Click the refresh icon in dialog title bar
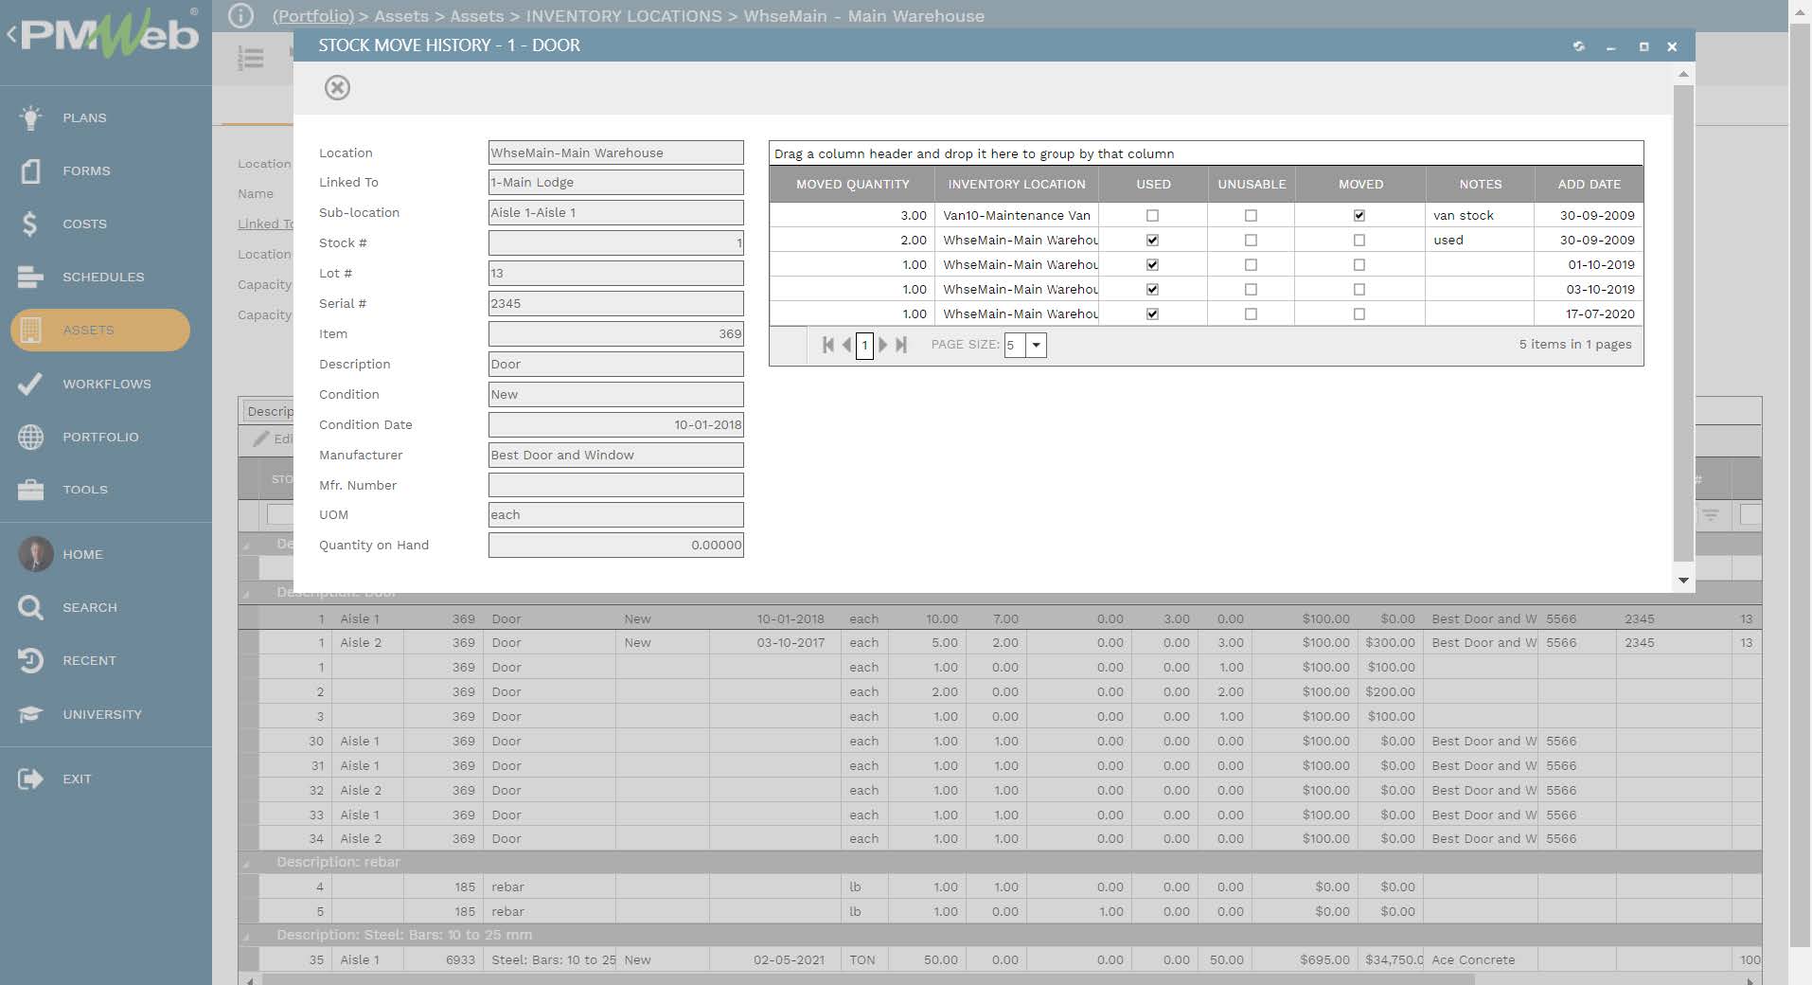 1578,46
